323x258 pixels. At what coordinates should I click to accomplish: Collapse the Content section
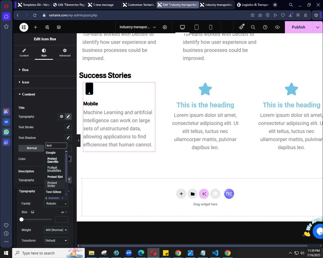[x=45, y=94]
